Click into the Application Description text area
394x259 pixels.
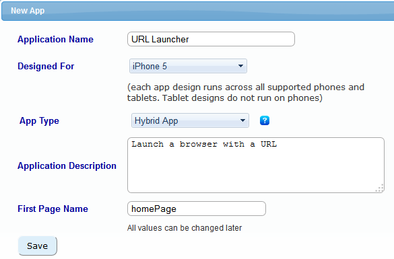click(256, 165)
